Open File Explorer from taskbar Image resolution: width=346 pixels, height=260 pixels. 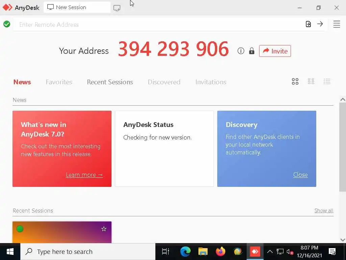tap(203, 252)
